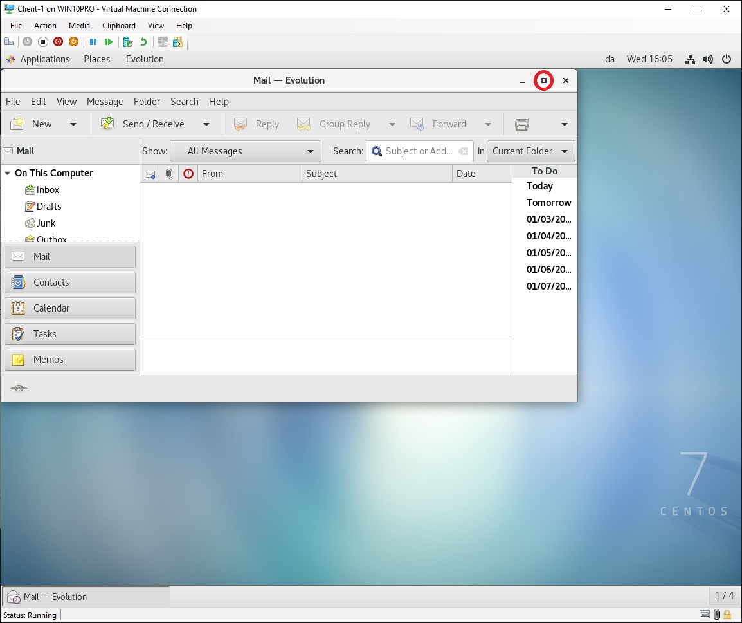Open Evolution's Folder menu
742x623 pixels.
coord(147,102)
